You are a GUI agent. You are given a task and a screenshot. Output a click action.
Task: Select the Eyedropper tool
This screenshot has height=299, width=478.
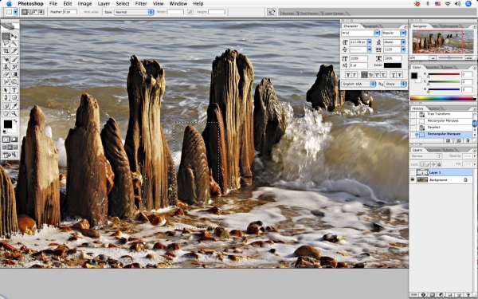(x=14, y=106)
